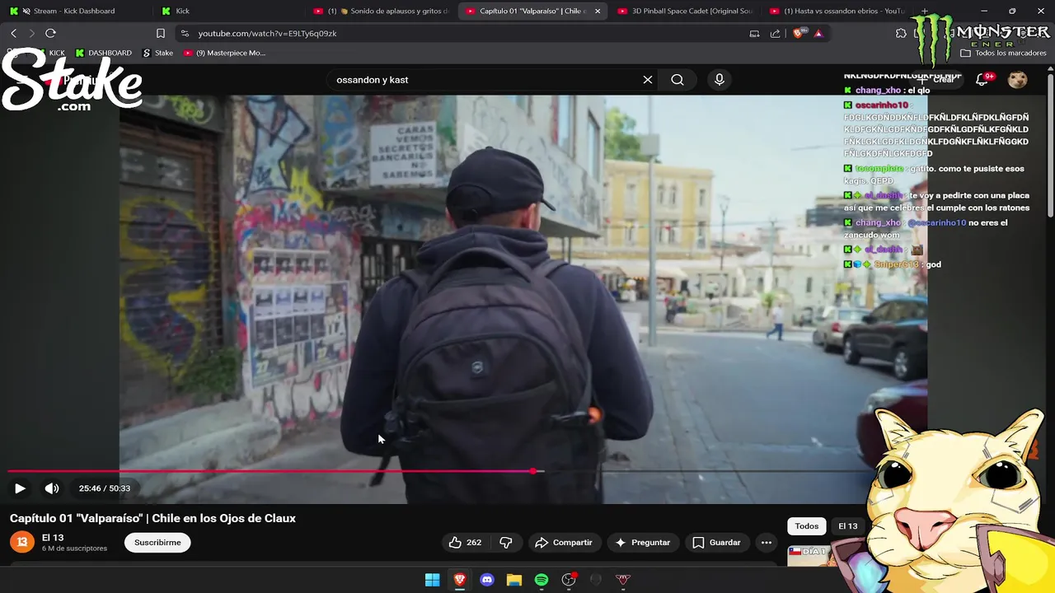Focus the YouTube search field
Image resolution: width=1055 pixels, height=593 pixels.
coord(486,80)
